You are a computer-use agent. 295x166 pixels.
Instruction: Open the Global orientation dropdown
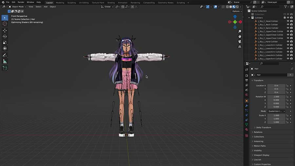[x=107, y=7]
